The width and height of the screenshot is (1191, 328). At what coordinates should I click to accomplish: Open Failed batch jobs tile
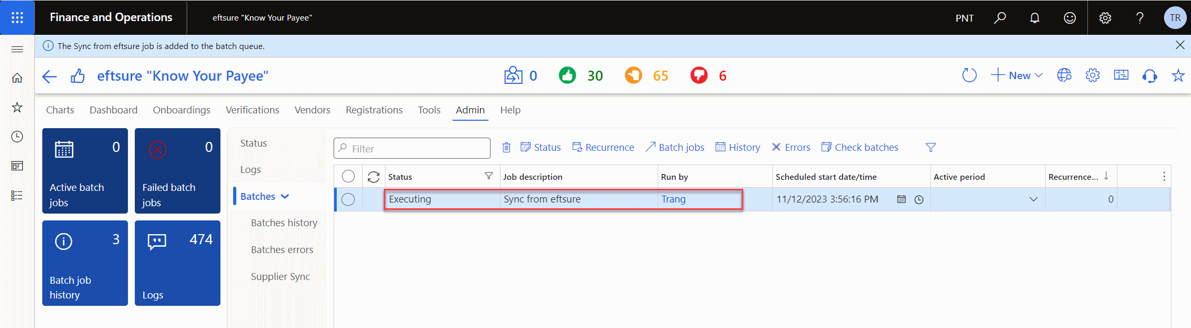tap(178, 171)
